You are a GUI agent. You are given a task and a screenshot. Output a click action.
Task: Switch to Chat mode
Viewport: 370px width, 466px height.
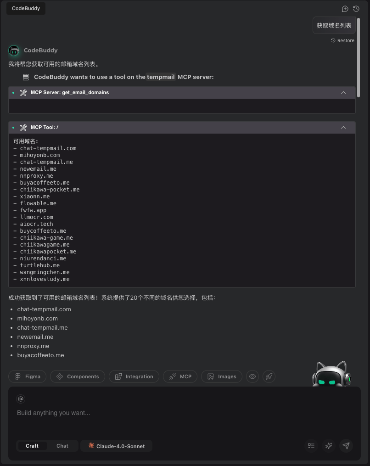[62, 446]
